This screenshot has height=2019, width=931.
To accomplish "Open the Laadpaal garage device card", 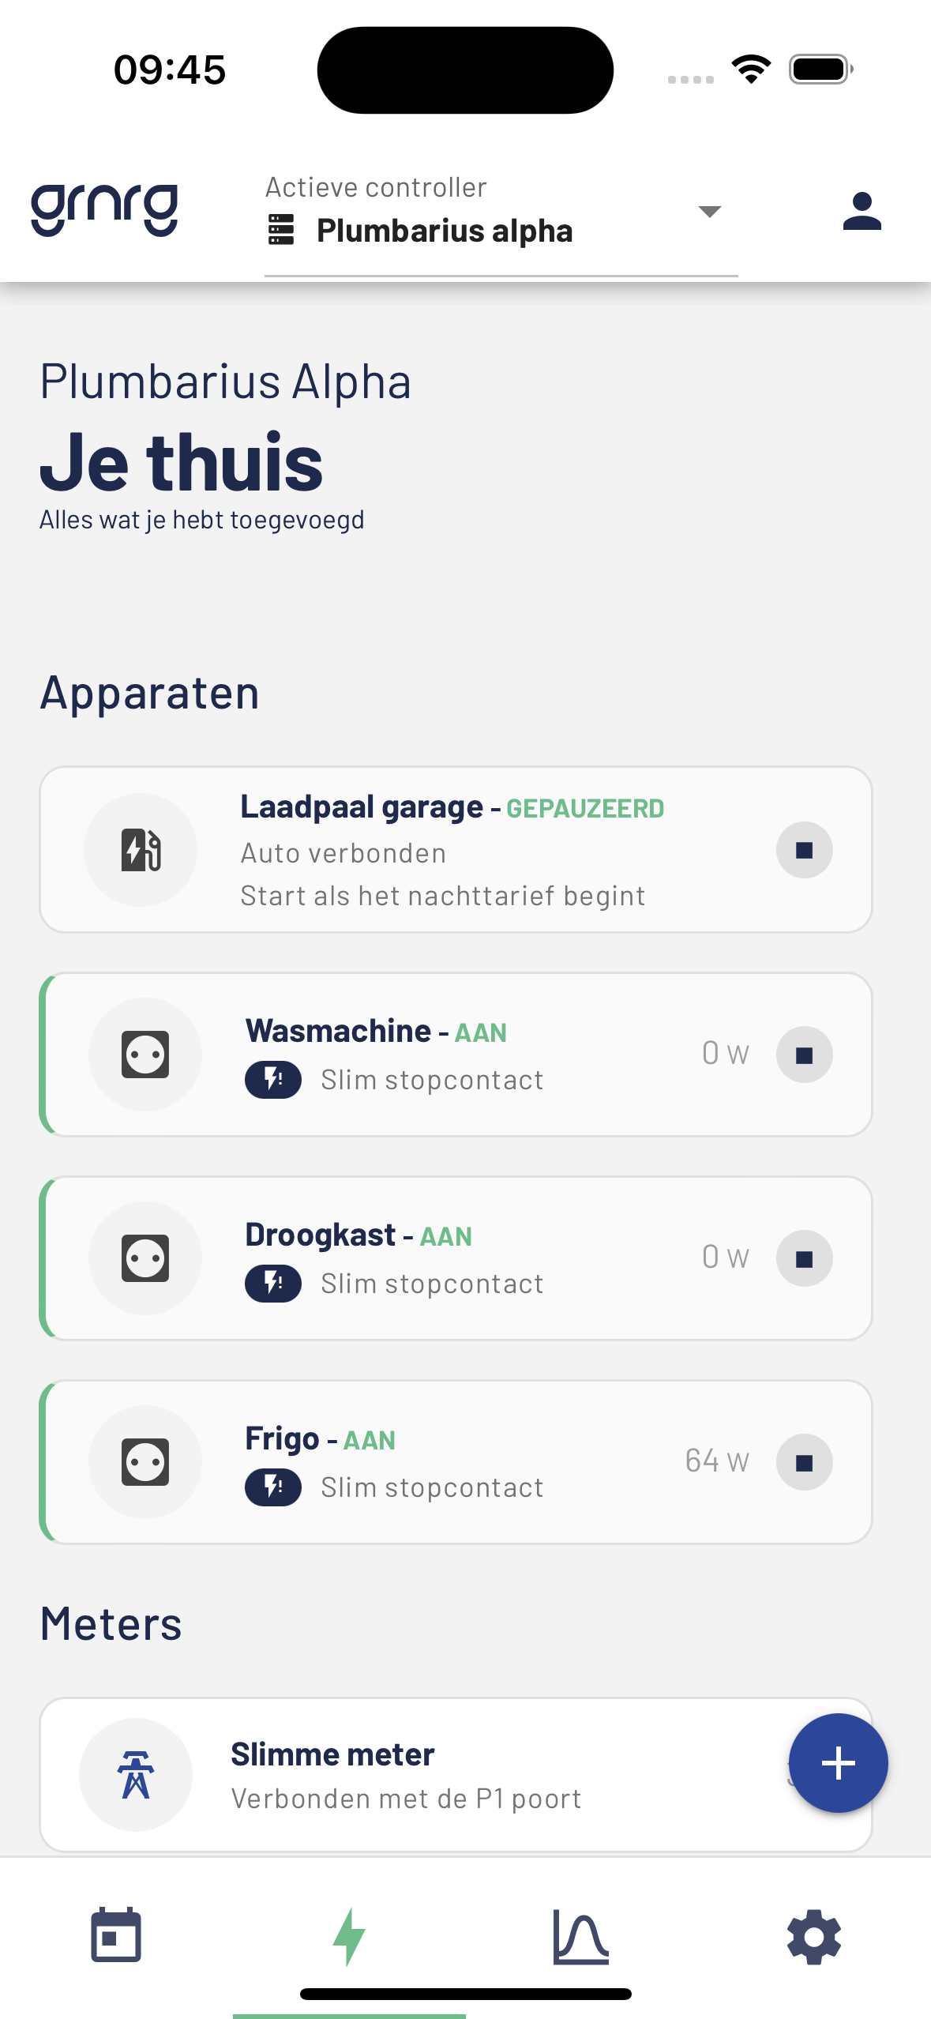I will [456, 850].
